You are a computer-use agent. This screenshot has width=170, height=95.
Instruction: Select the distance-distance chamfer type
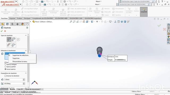tap(14, 40)
